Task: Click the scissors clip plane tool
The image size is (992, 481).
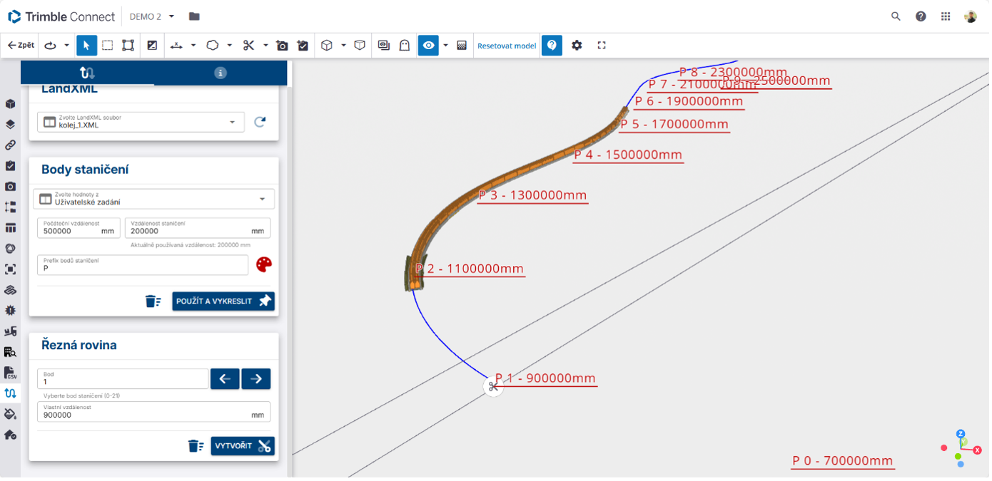Action: (248, 46)
